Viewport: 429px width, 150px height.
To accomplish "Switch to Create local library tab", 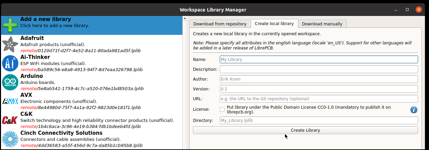I will (274, 23).
